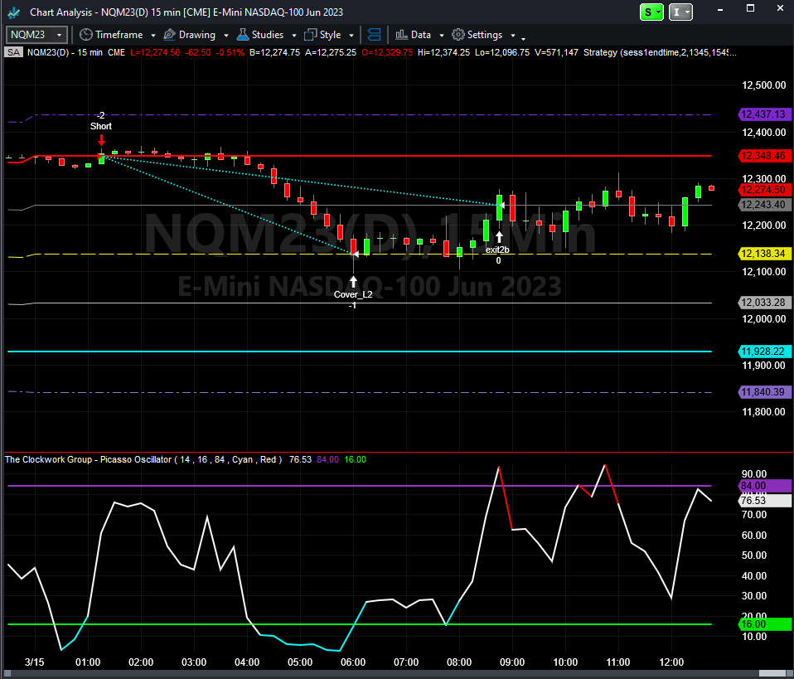Open the Style menu
794x679 pixels.
(x=329, y=35)
